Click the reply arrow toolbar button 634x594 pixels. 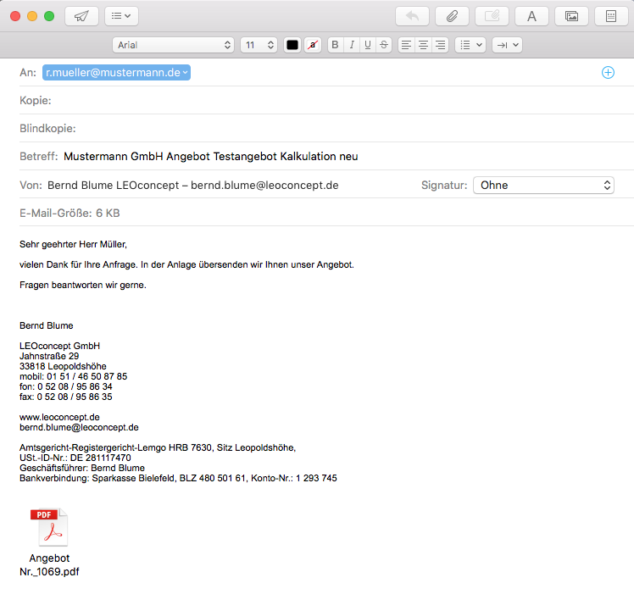click(x=412, y=16)
